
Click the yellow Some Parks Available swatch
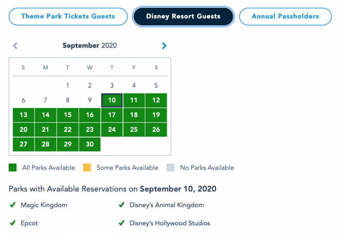[87, 168]
